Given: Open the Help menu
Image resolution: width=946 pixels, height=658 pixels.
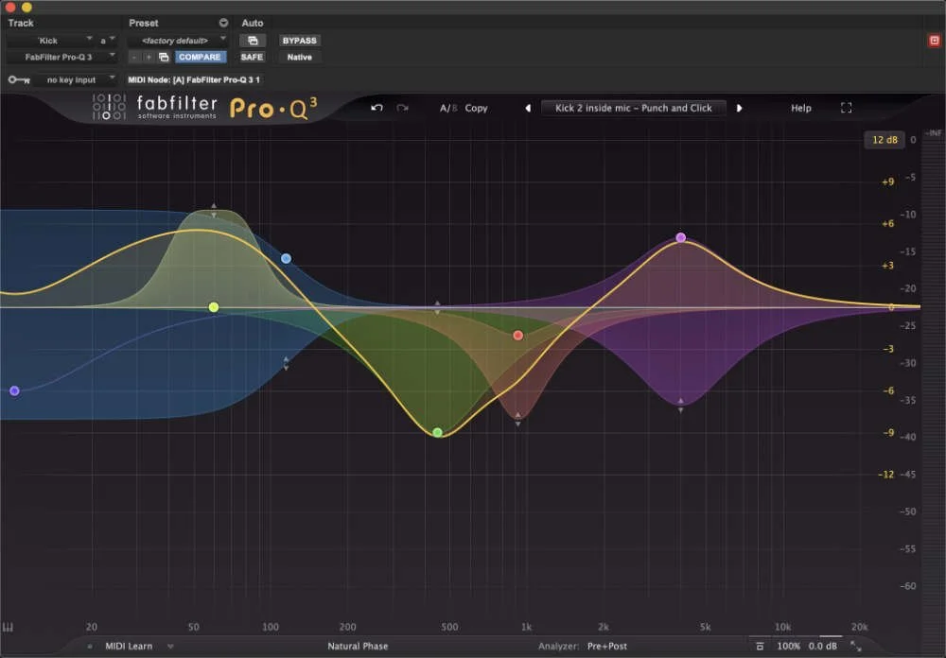Looking at the screenshot, I should 800,108.
